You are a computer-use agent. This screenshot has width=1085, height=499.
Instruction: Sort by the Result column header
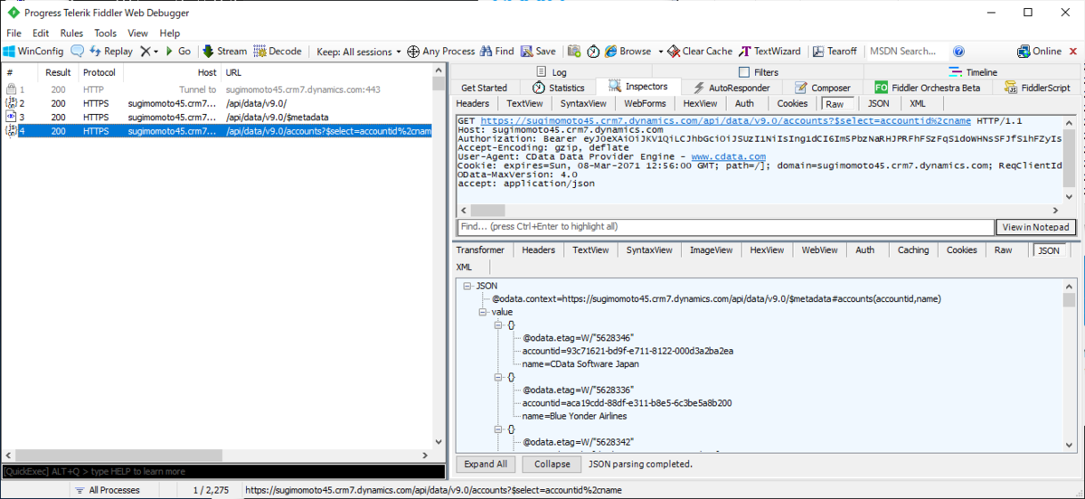(58, 72)
